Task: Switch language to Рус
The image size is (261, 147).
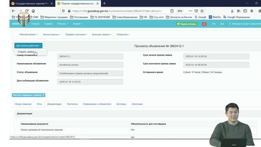Action: point(214,24)
